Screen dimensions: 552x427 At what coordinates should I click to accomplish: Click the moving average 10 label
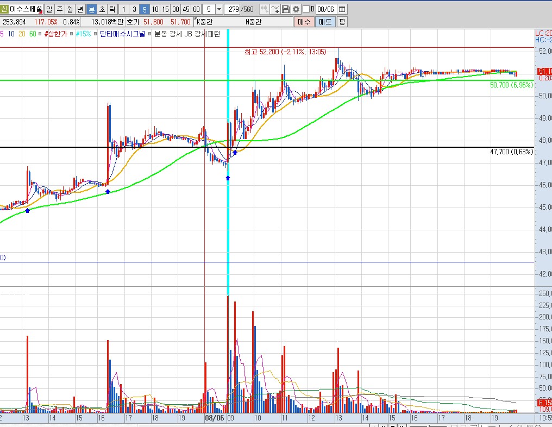point(11,34)
